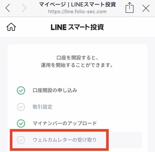Tap the https://line.folio-sec.com URL text
Viewport: 155px width, 152px height.
77,12
